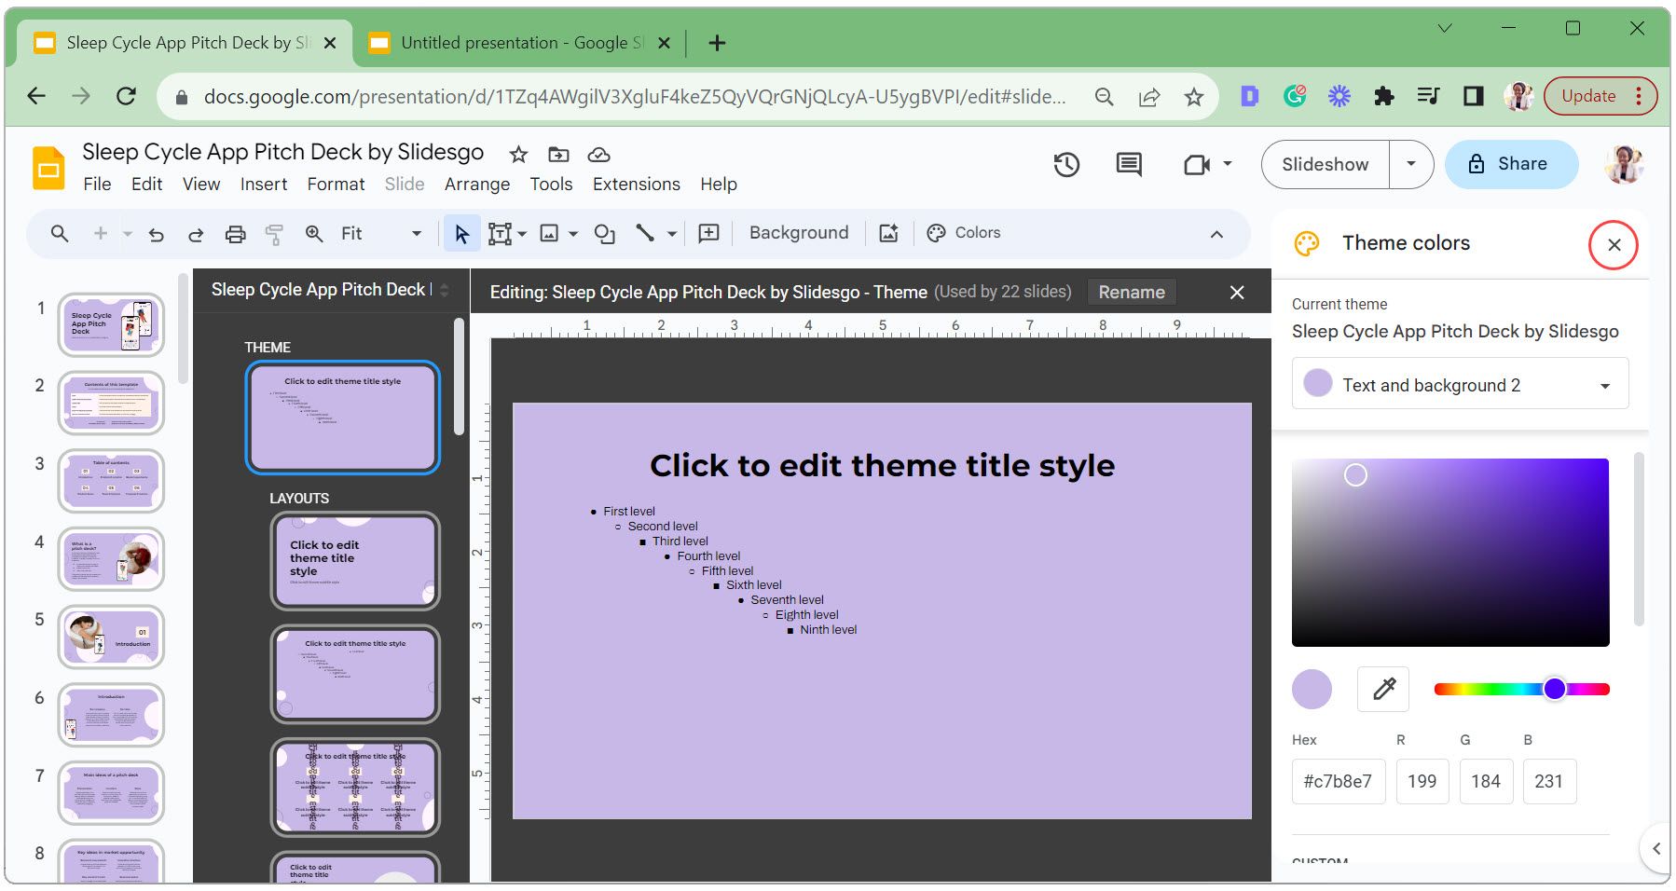Select the theme master thumbnail
This screenshot has height=891, width=1676.
click(x=342, y=418)
